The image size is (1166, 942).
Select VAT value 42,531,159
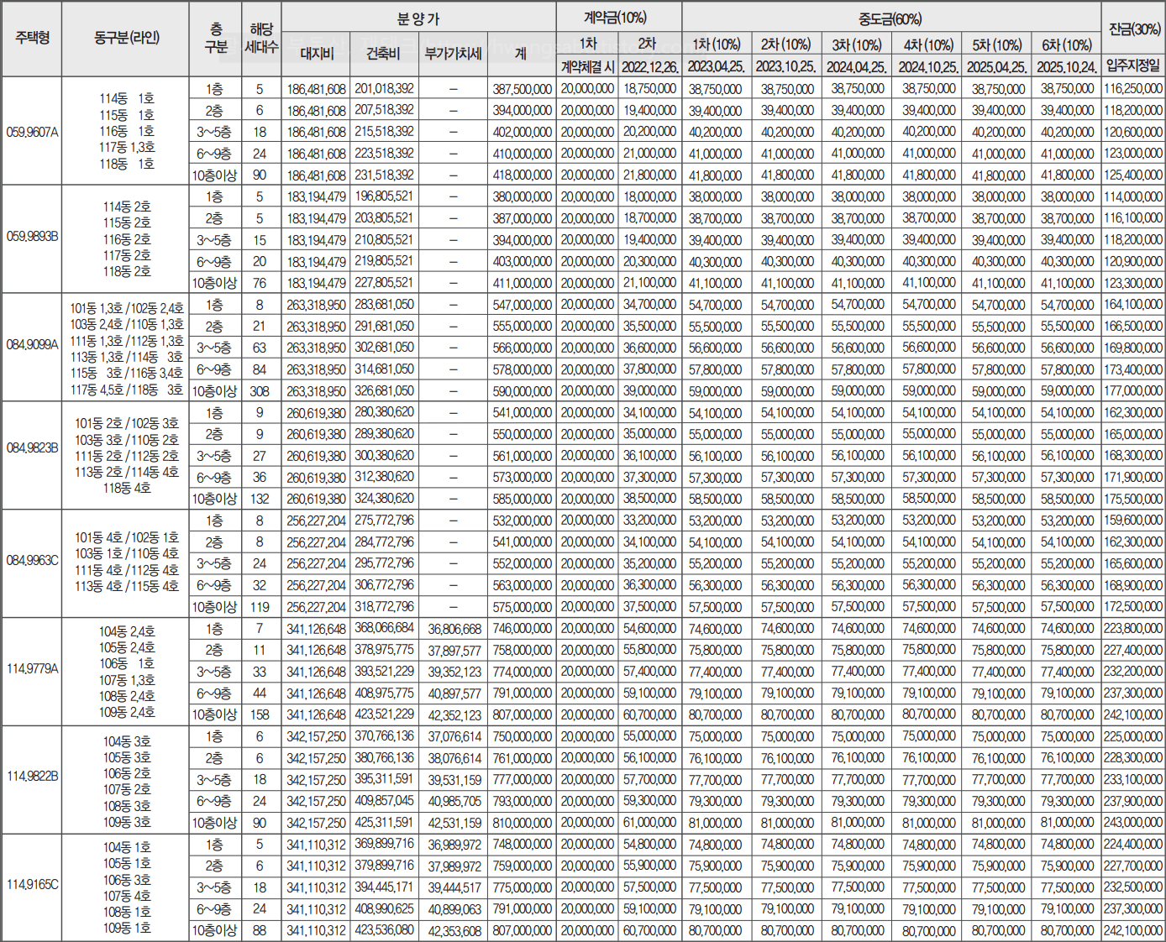tap(454, 824)
